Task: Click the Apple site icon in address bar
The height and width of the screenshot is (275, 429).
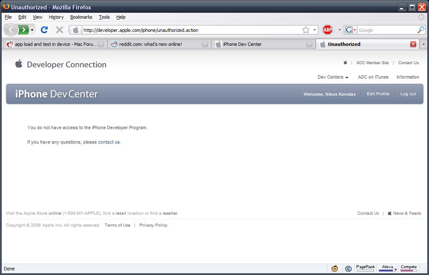Action: pos(76,30)
